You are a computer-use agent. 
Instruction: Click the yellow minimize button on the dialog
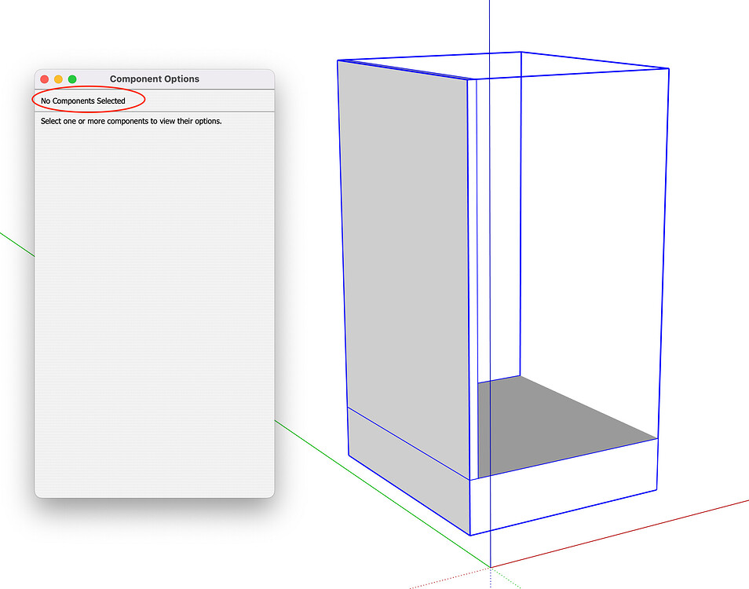click(x=58, y=79)
